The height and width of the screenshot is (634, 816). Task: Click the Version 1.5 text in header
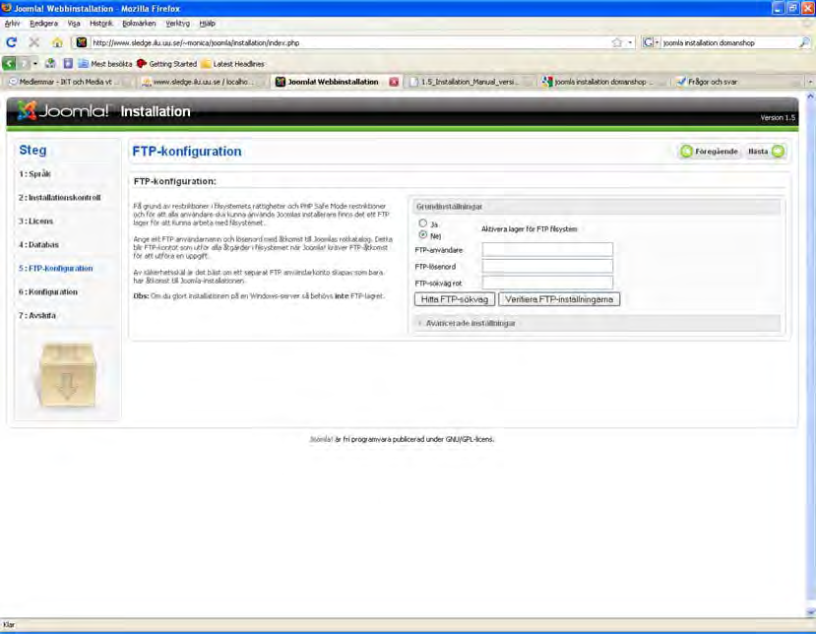778,117
